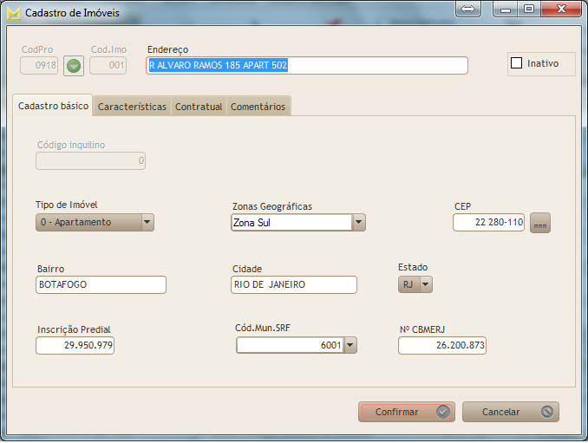The image size is (588, 443).
Task: Maximize the Cadastro de Imóveis window
Action: [528, 10]
